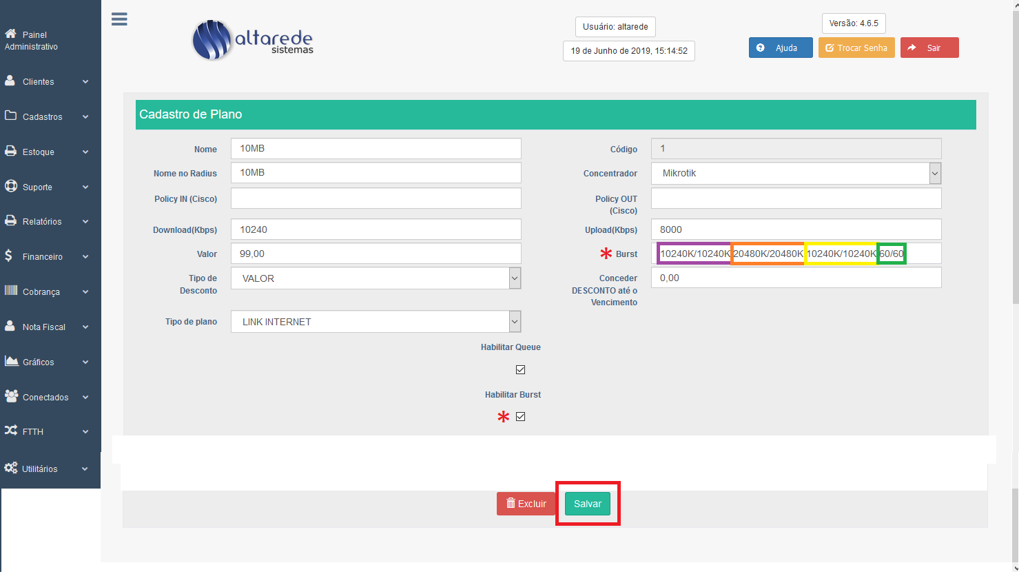Viewport: 1019px width, 574px height.
Task: Open the Concentrador Mikrotik dropdown
Action: pyautogui.click(x=796, y=173)
